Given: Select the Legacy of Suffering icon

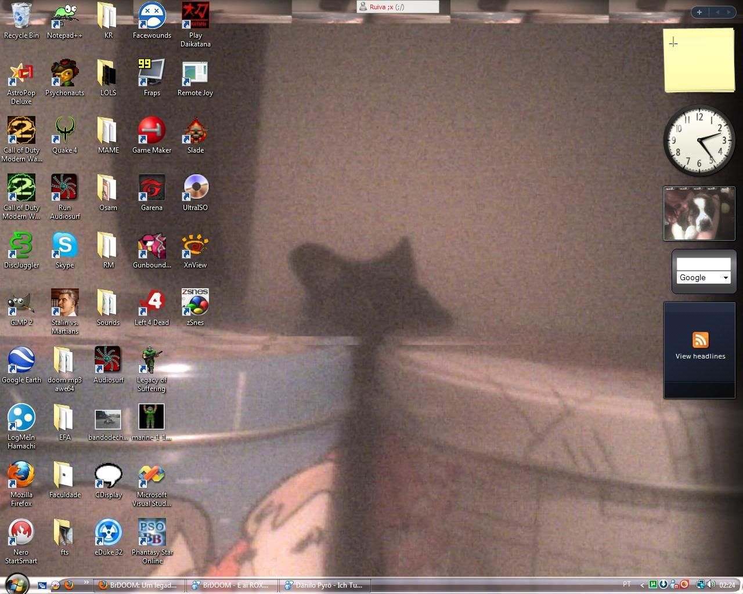Looking at the screenshot, I should point(152,369).
